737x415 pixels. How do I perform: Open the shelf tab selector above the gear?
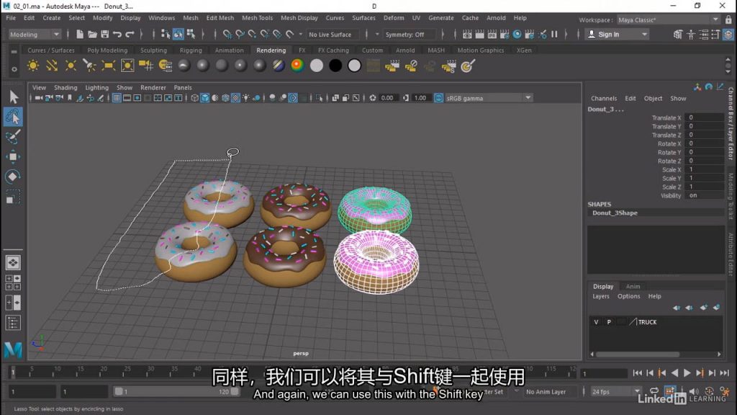point(14,51)
